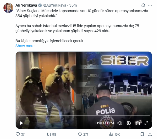The width and height of the screenshot is (159, 139).
Task: Click the video progress bar
Action: (x=84, y=116)
